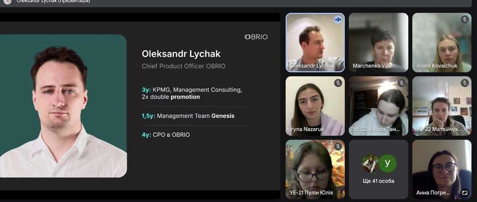Click the OBRIO logo on the slide
The image size is (477, 202).
point(256,37)
